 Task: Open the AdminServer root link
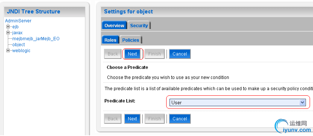18,21
